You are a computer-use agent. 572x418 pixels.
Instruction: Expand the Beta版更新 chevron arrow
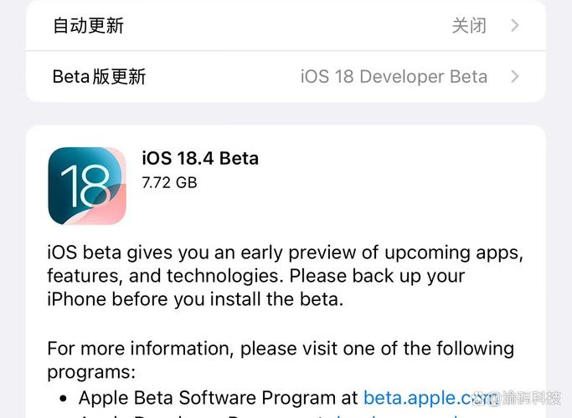pos(515,77)
